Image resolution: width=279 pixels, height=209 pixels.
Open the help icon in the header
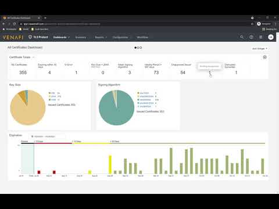point(251,37)
